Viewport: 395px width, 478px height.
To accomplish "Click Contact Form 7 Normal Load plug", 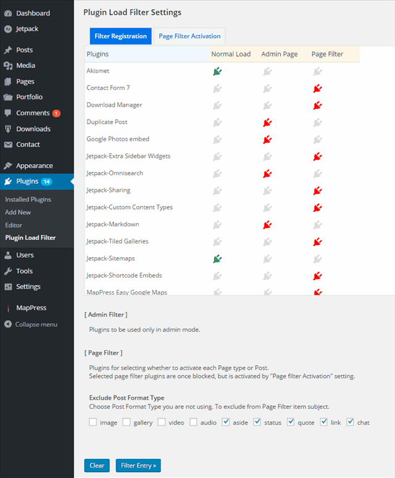I will coord(217,89).
